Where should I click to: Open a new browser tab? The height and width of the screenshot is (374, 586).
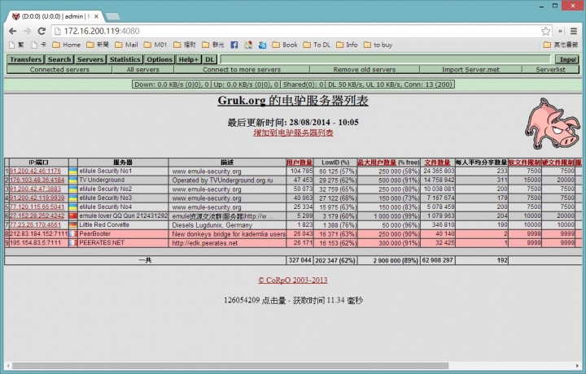[113, 16]
